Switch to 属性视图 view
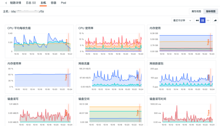 [196, 11]
